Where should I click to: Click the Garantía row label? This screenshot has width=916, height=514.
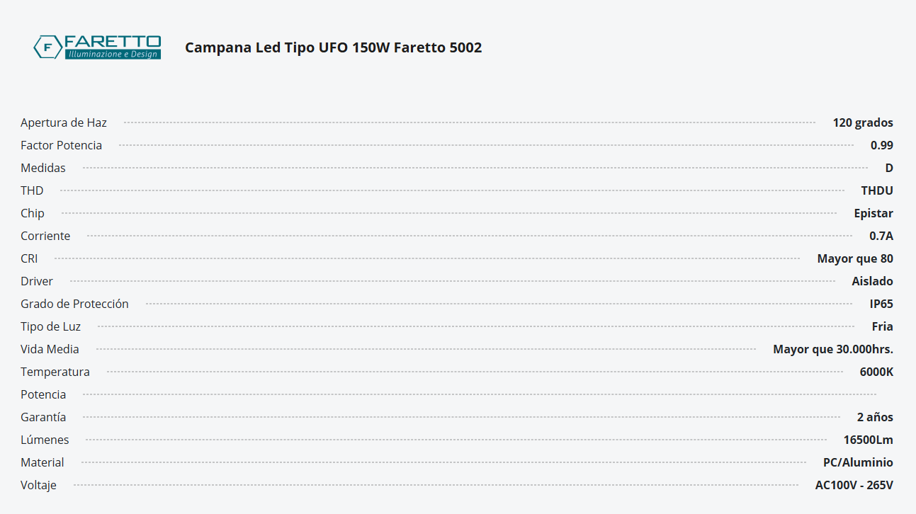[43, 417]
